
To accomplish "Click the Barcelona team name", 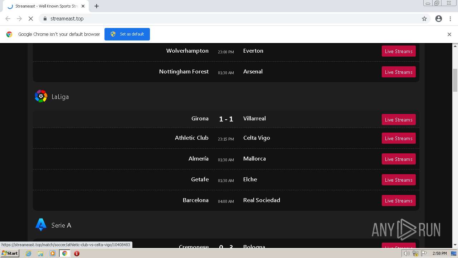I will coord(196,200).
